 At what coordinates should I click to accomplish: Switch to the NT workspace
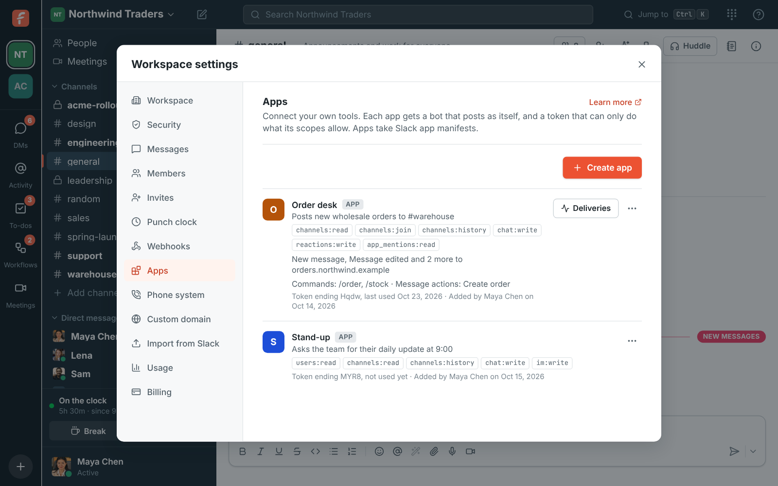(20, 54)
